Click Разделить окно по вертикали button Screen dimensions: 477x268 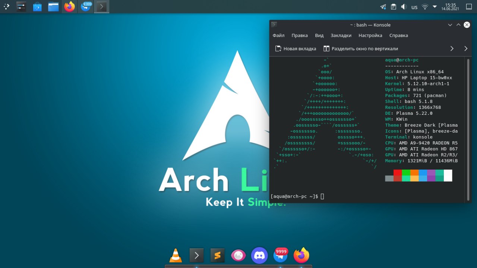[x=361, y=48]
